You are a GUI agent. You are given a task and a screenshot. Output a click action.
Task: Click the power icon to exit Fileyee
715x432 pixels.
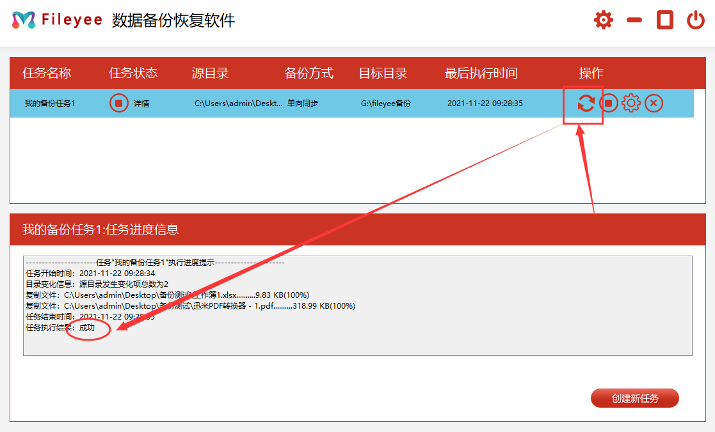(696, 20)
